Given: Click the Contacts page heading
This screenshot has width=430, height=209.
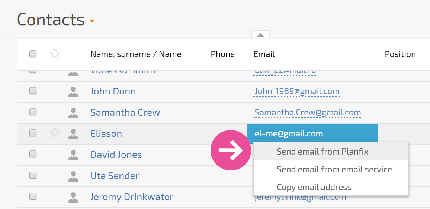Looking at the screenshot, I should [51, 20].
